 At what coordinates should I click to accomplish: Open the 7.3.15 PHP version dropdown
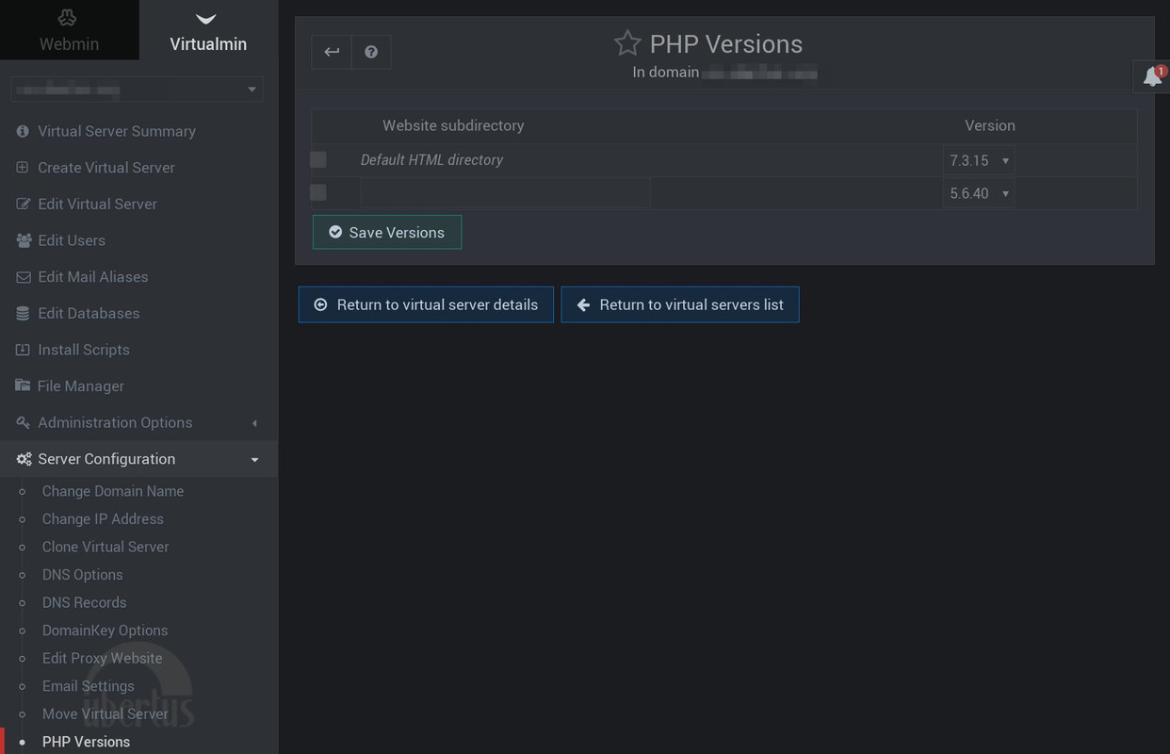[978, 160]
